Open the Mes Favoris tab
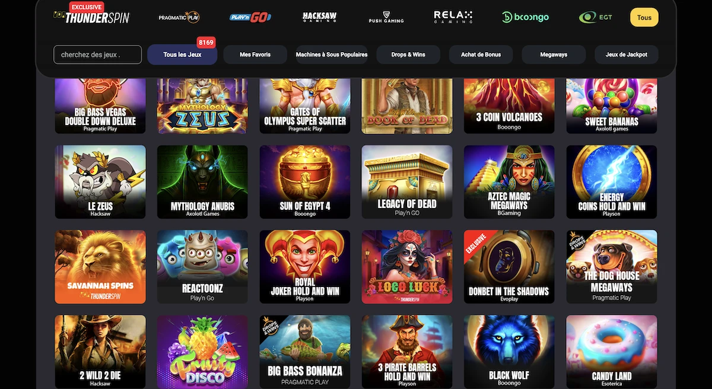This screenshot has width=712, height=389. (255, 55)
